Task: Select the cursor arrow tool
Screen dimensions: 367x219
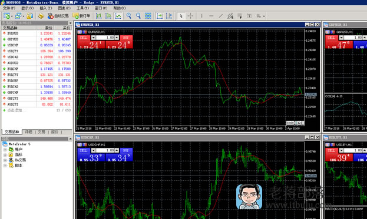Action: (x=181, y=16)
